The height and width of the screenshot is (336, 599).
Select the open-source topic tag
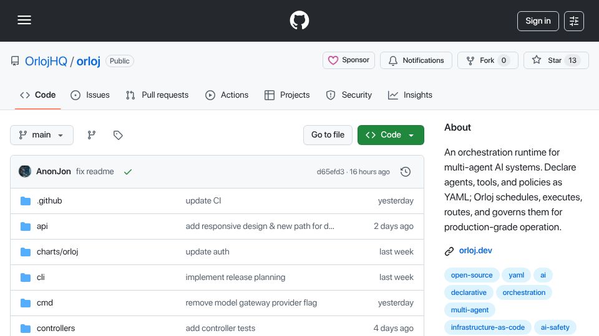click(x=472, y=275)
